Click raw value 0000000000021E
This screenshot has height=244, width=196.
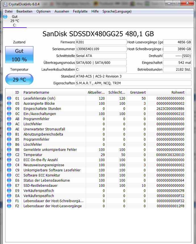pyautogui.click(x=170, y=114)
